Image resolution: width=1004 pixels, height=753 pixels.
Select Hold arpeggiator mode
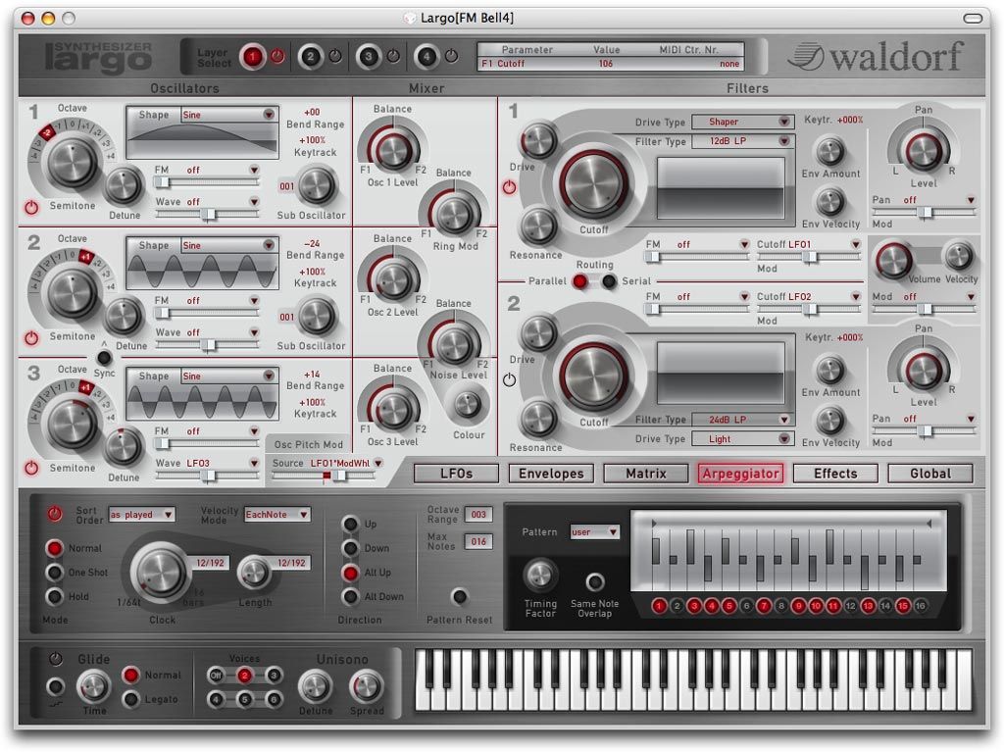[x=55, y=597]
